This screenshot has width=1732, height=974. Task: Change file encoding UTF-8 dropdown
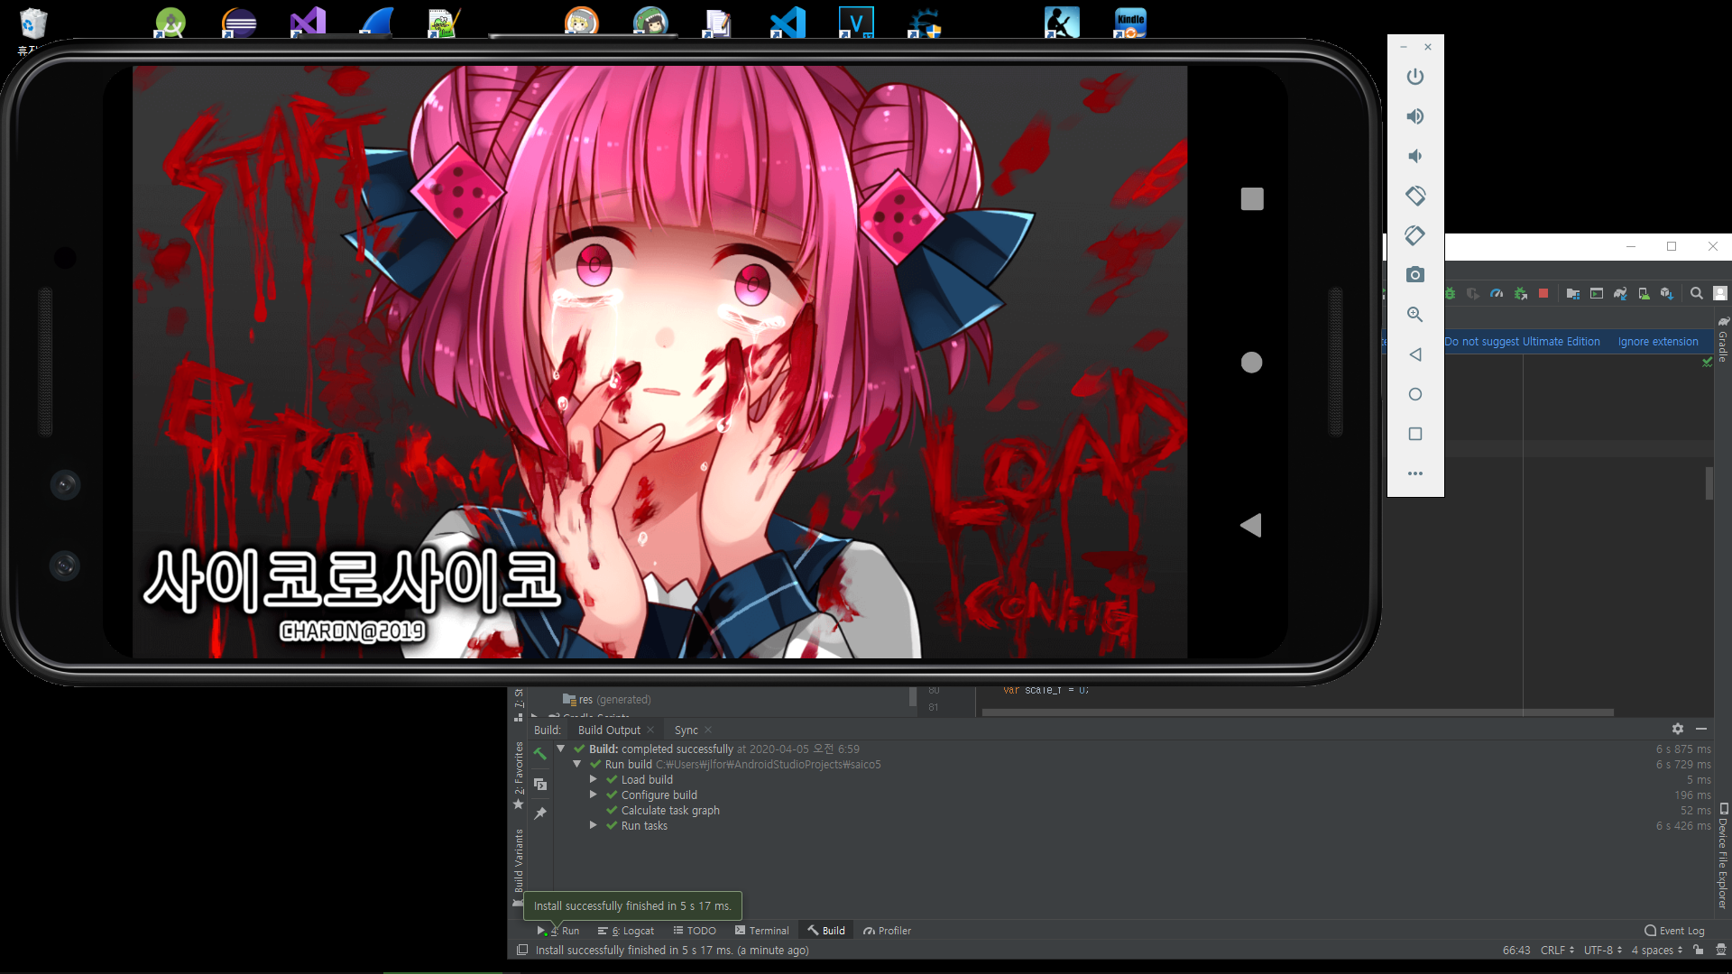click(x=1603, y=951)
